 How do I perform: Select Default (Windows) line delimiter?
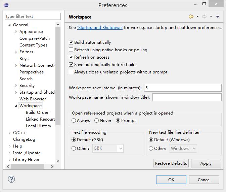[x=151, y=140]
